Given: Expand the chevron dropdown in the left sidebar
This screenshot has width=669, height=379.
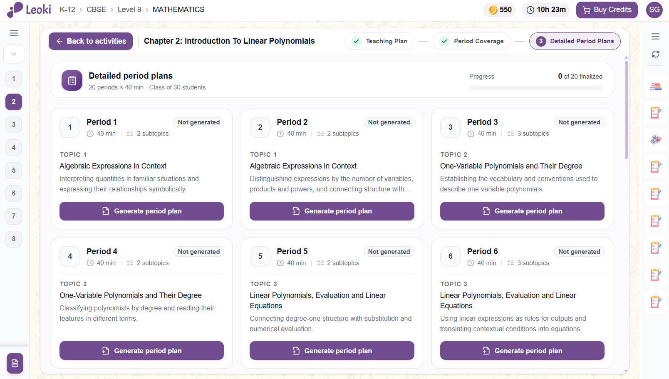Looking at the screenshot, I should pos(14,54).
